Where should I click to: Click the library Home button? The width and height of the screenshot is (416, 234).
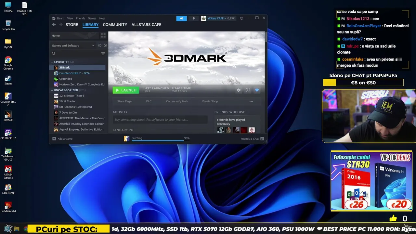click(x=75, y=35)
